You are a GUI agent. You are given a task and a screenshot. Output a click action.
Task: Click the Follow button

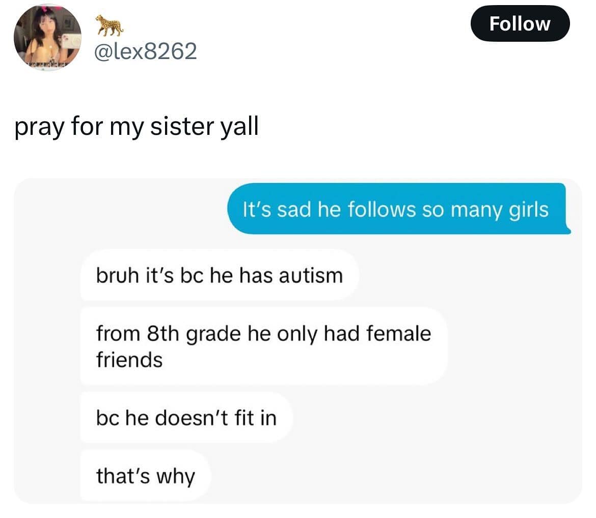[x=520, y=23]
